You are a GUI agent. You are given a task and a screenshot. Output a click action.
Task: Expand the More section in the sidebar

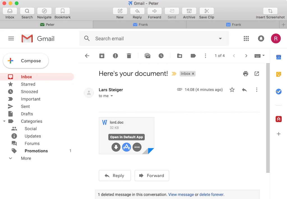coord(11,158)
